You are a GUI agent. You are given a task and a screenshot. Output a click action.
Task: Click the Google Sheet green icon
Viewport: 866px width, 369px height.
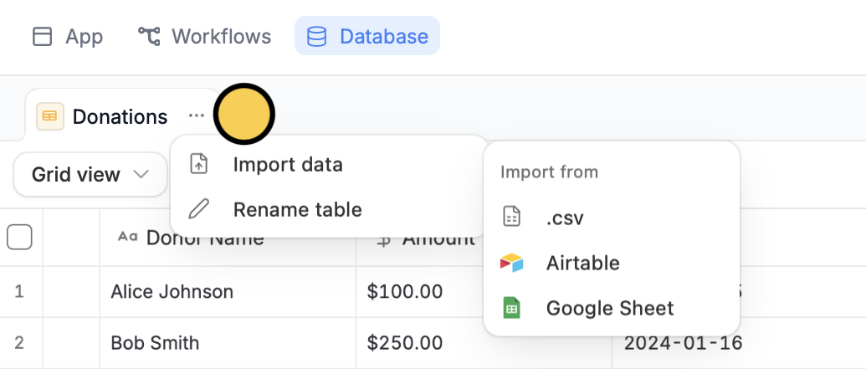[511, 308]
